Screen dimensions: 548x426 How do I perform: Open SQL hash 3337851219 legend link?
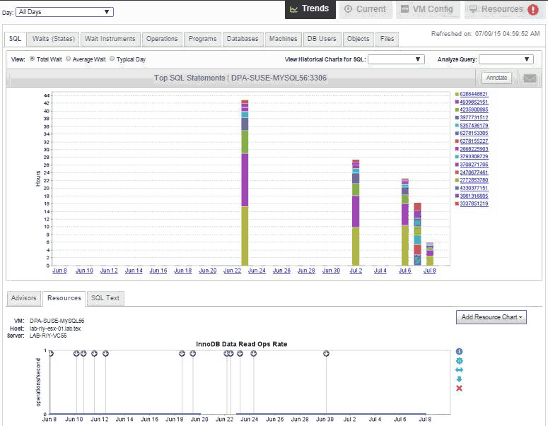pyautogui.click(x=474, y=203)
